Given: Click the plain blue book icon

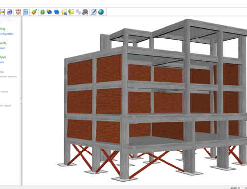Looking at the screenshot, I should 57,12.
